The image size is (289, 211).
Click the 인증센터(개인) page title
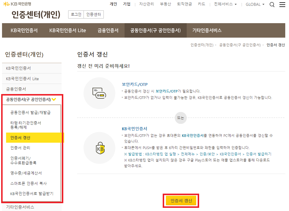tap(36, 14)
